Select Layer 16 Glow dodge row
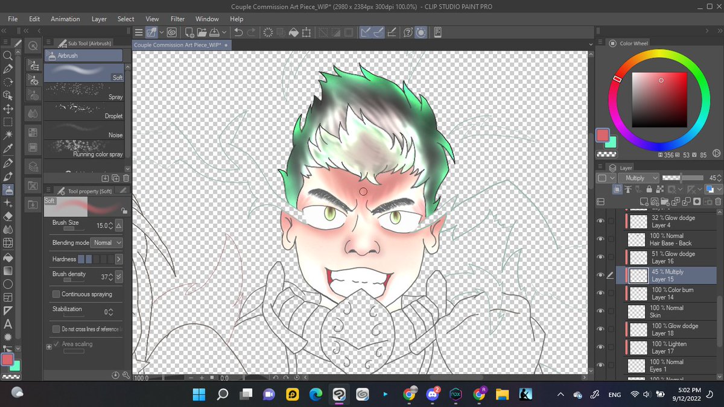Viewport: 724px width, 407px height. coord(669,257)
